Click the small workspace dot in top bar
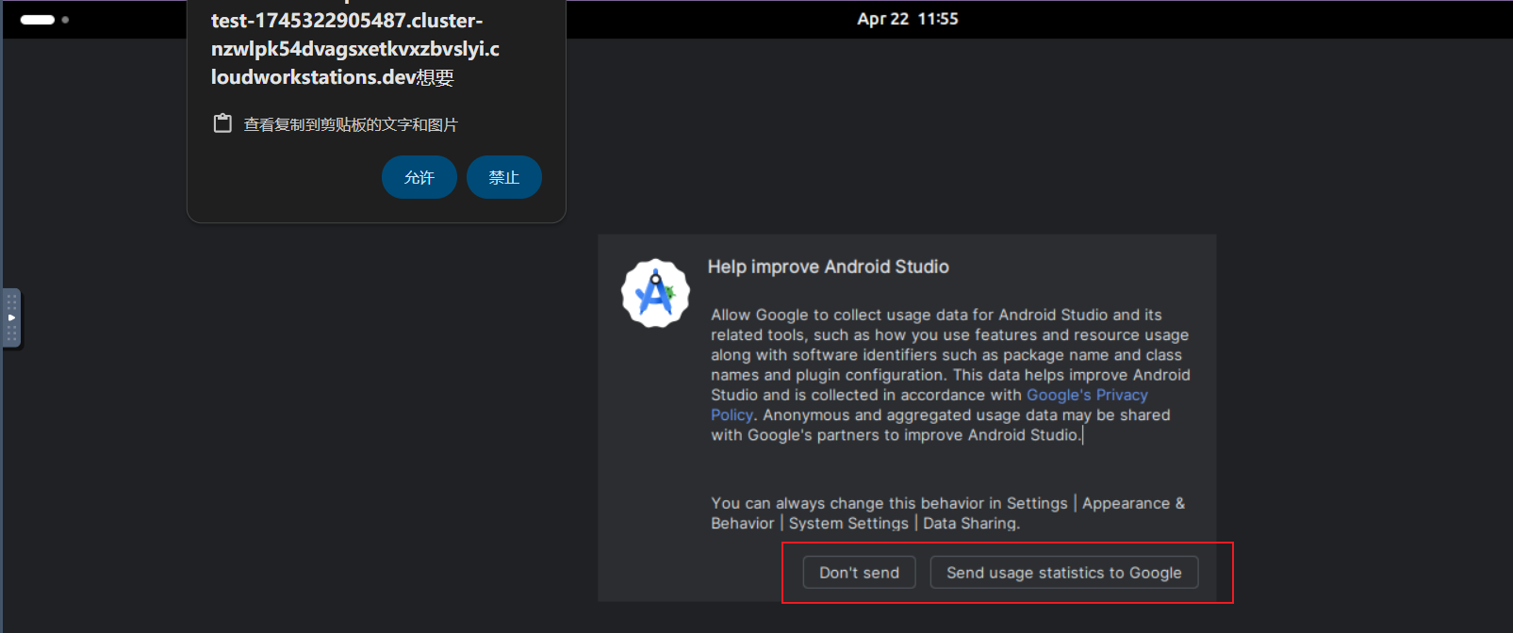The image size is (1513, 633). point(65,20)
